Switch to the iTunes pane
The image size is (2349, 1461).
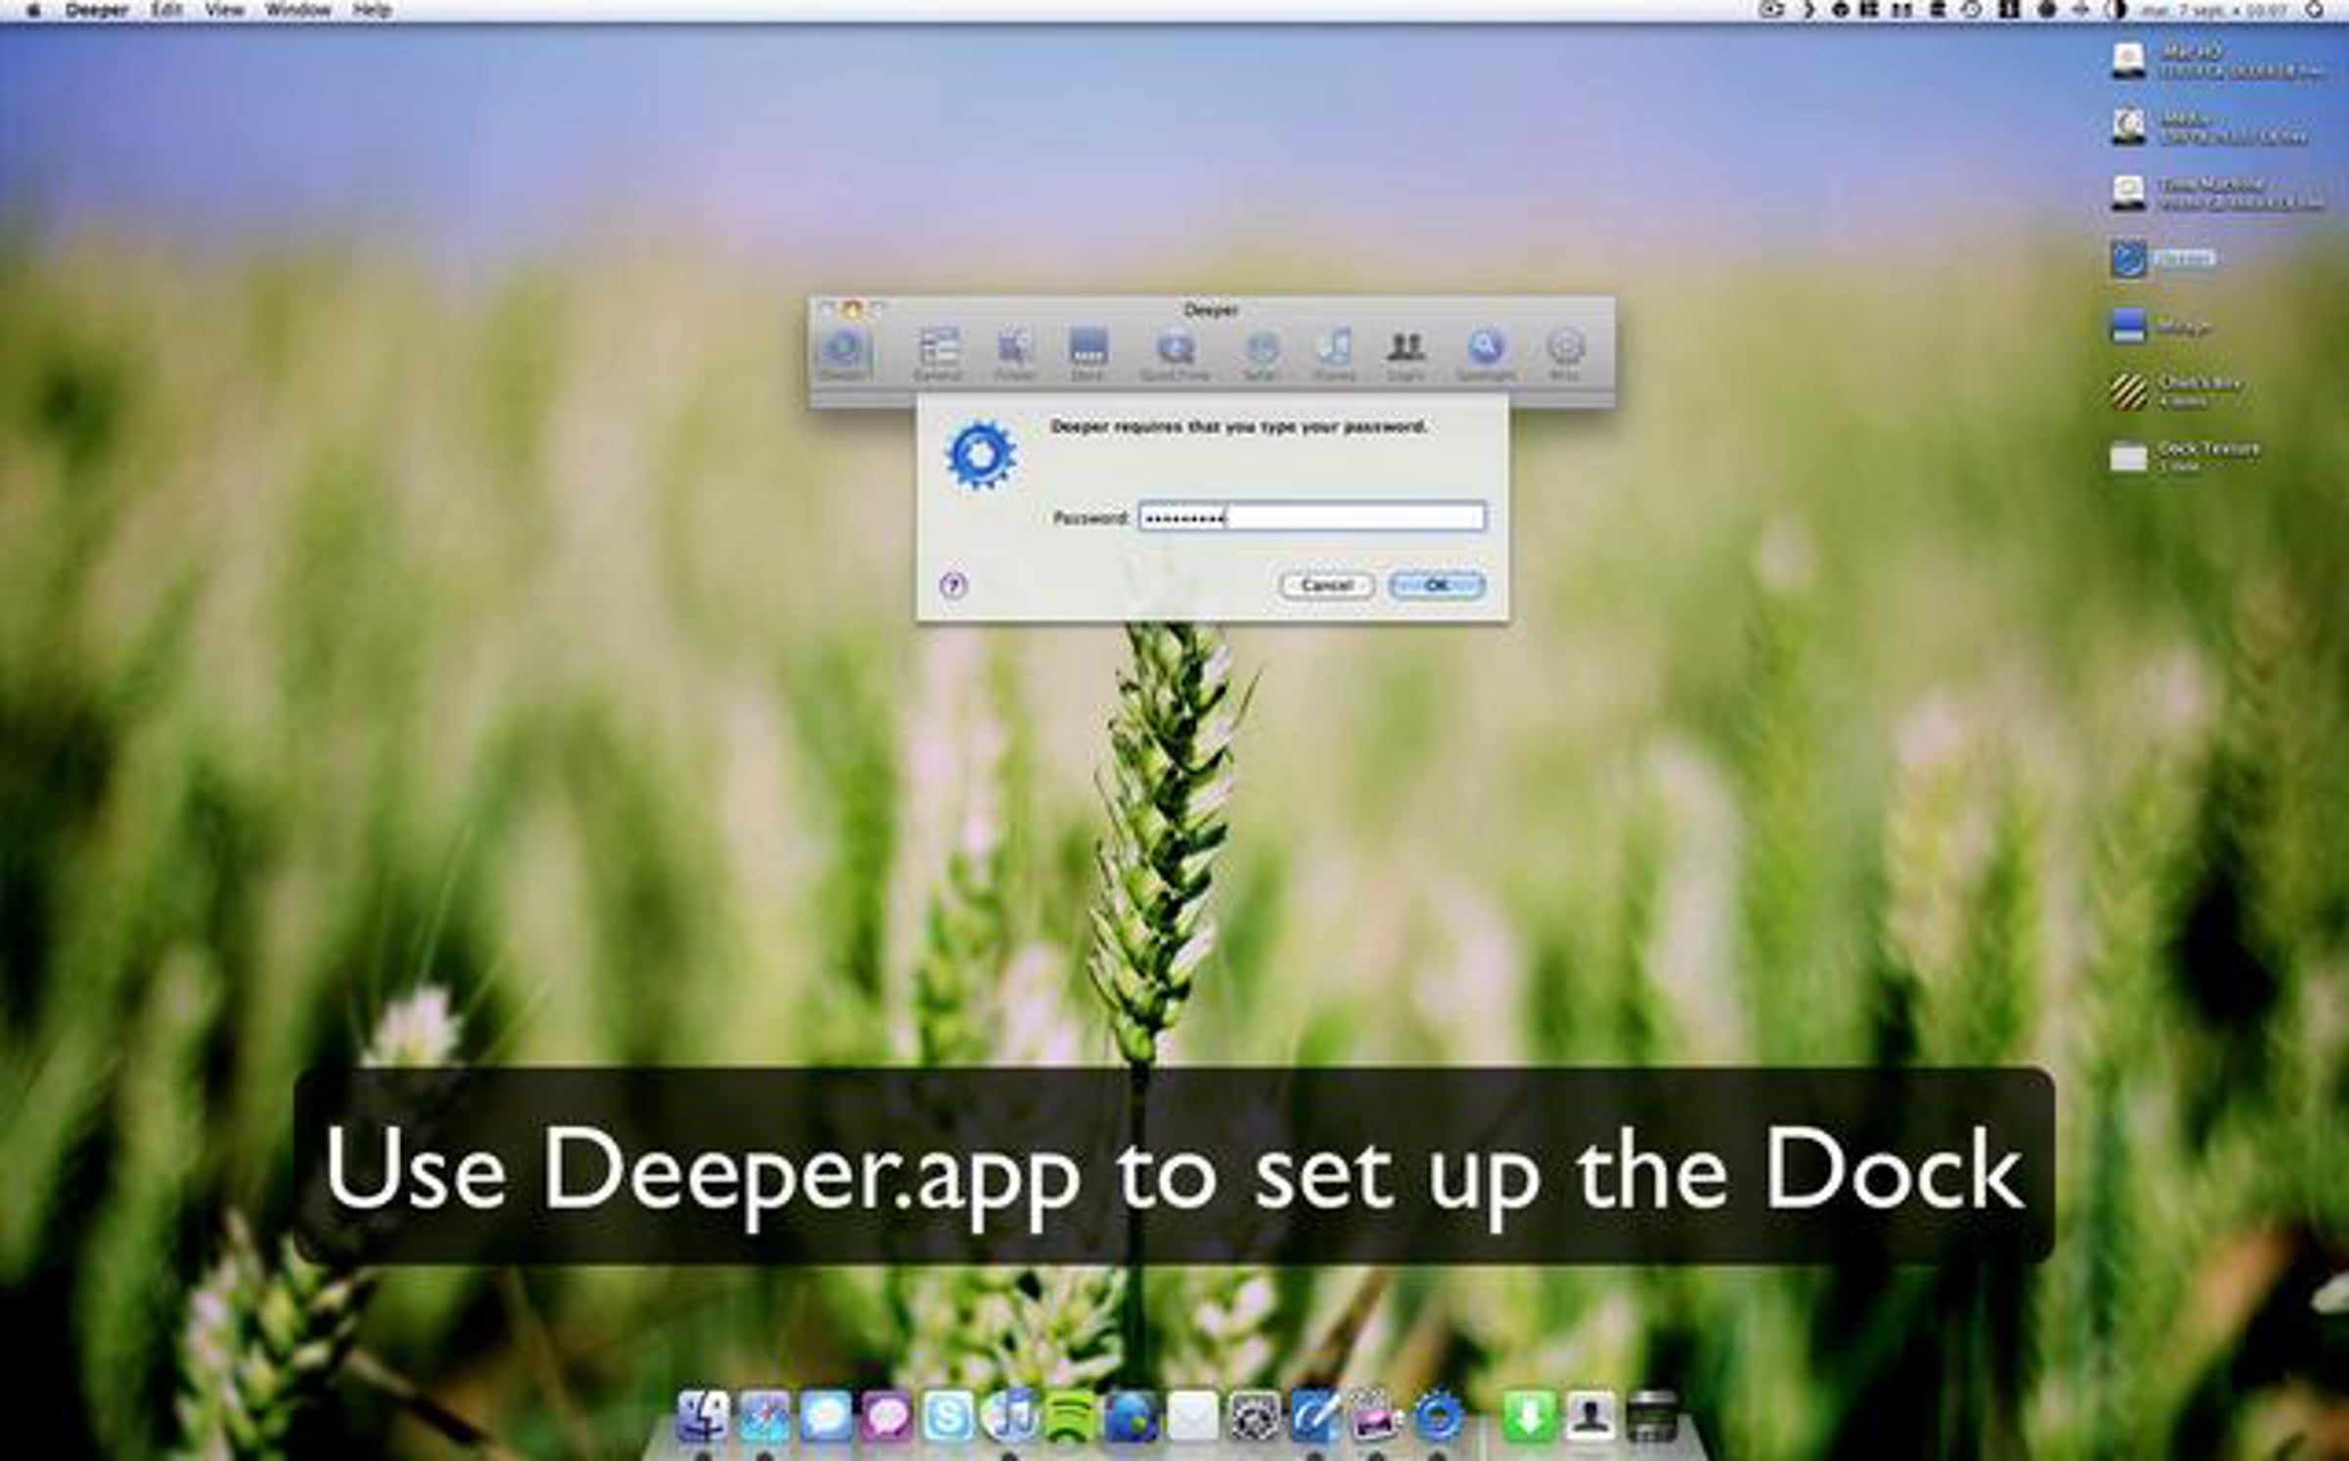coord(1333,354)
